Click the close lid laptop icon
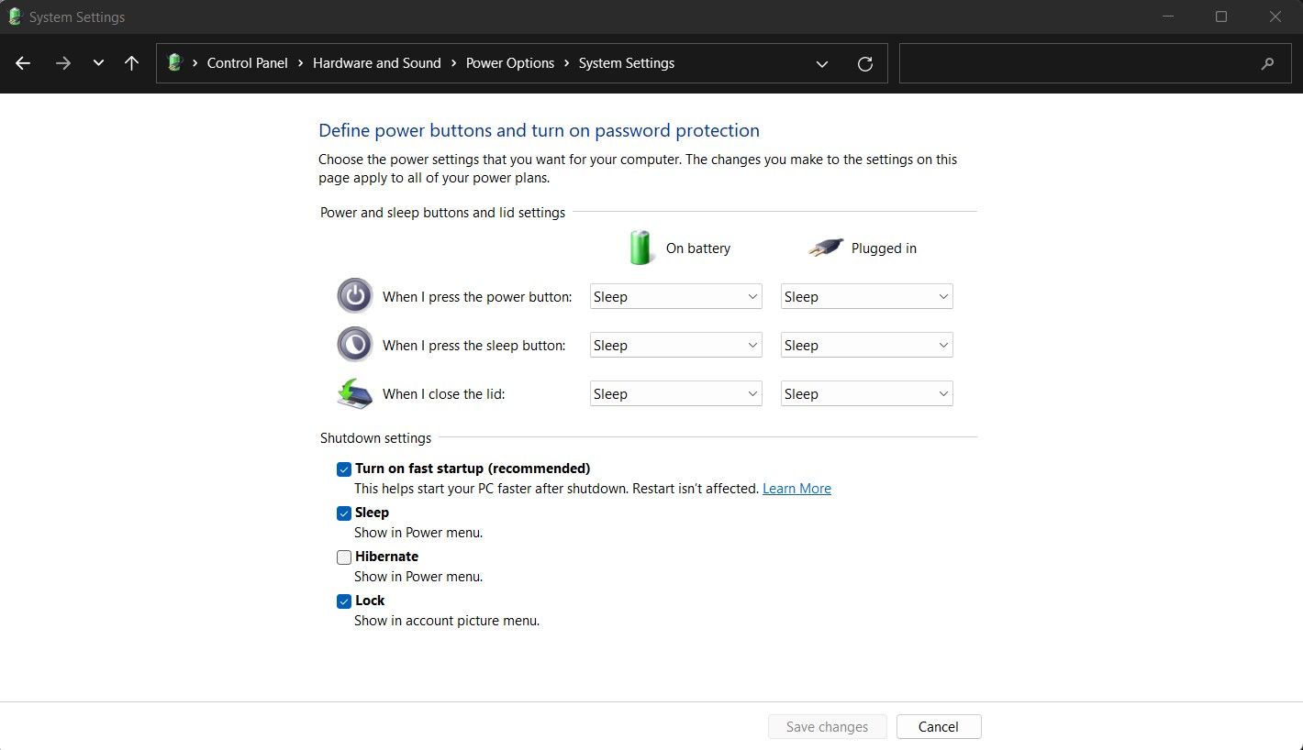This screenshot has height=750, width=1303. [x=355, y=393]
